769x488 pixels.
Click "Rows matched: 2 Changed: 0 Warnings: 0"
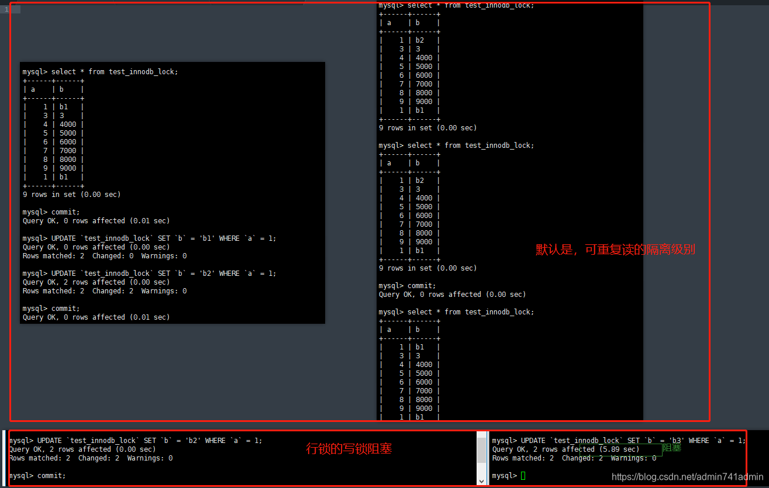105,256
